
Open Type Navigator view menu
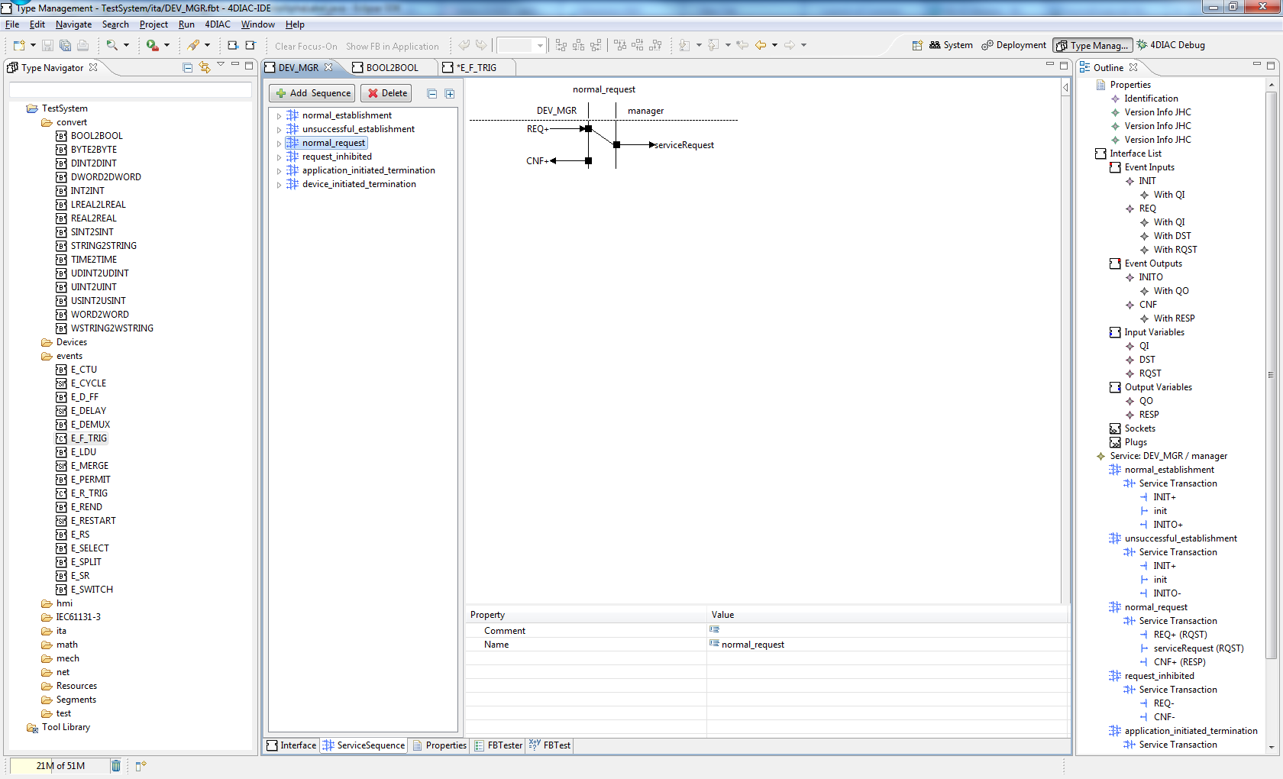point(221,65)
